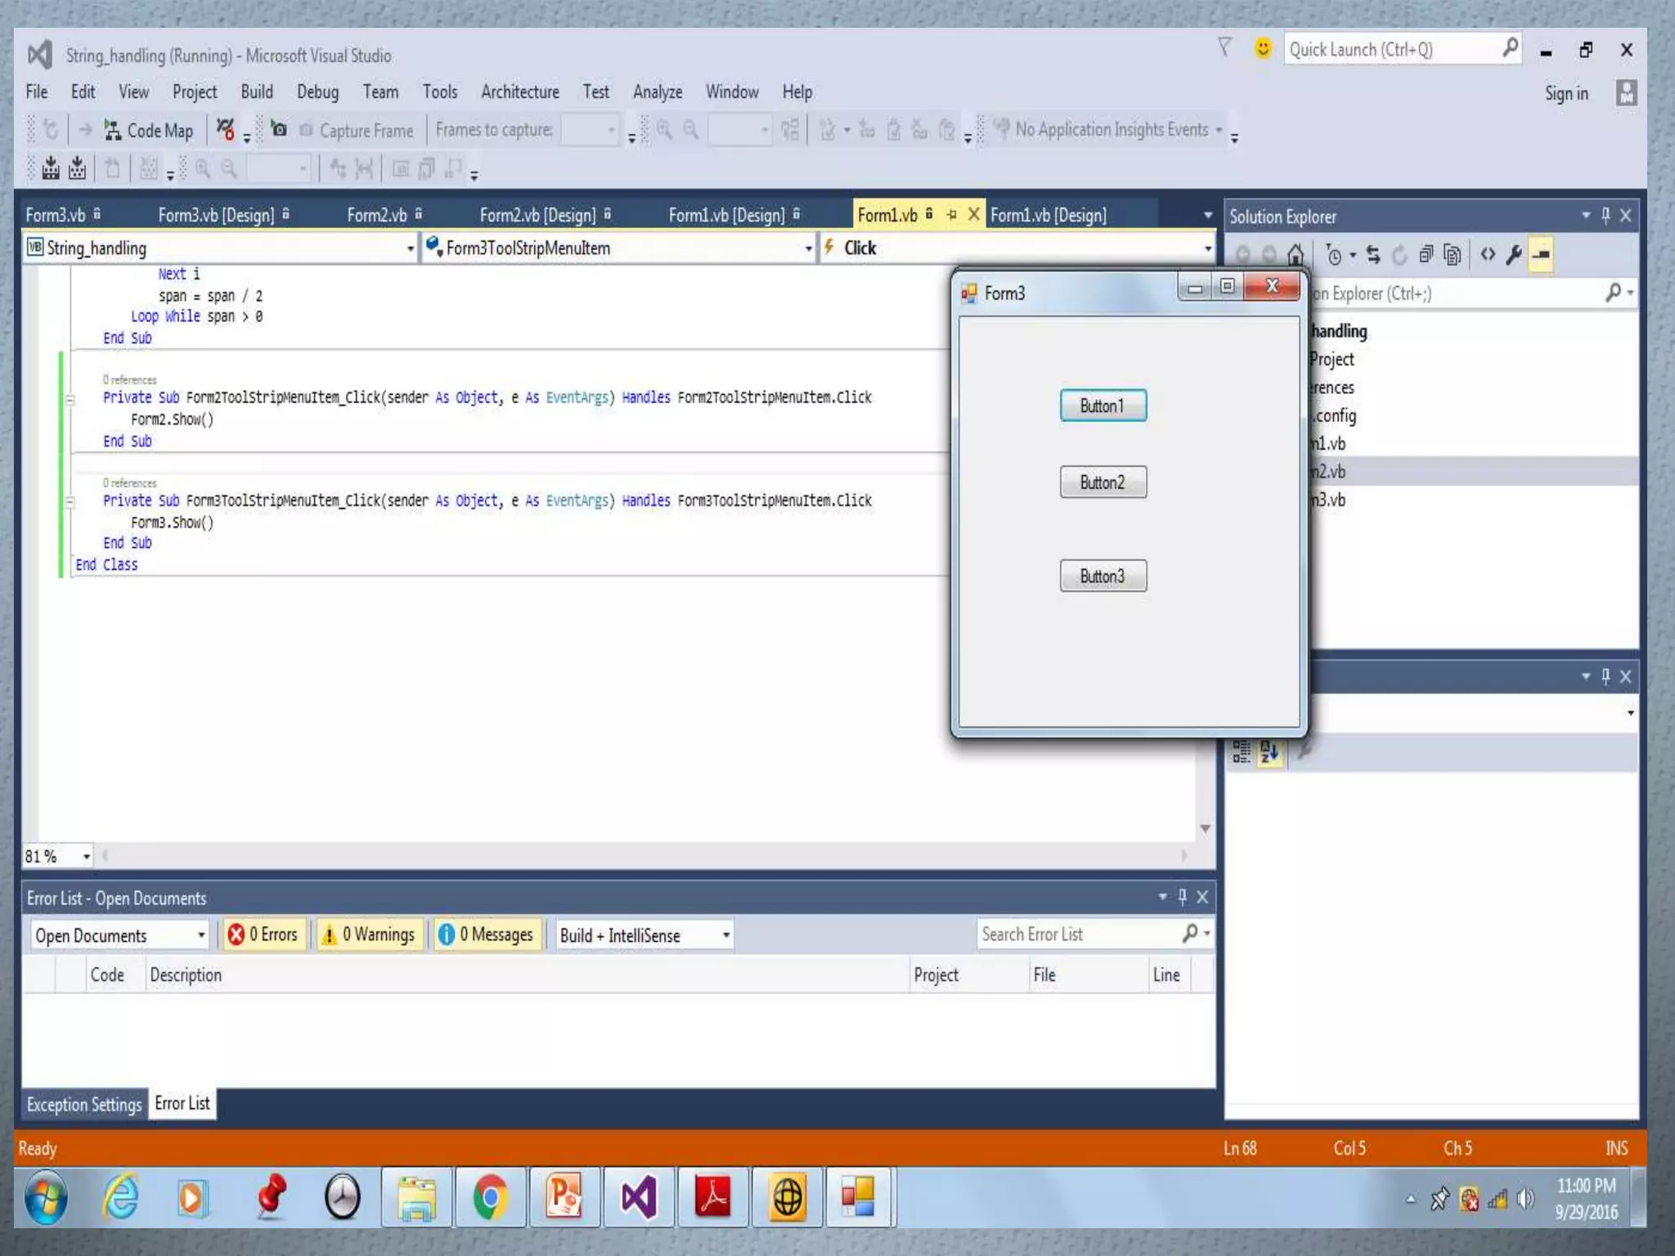This screenshot has height=1256, width=1675.
Task: Click the Sign in link
Action: coord(1565,93)
